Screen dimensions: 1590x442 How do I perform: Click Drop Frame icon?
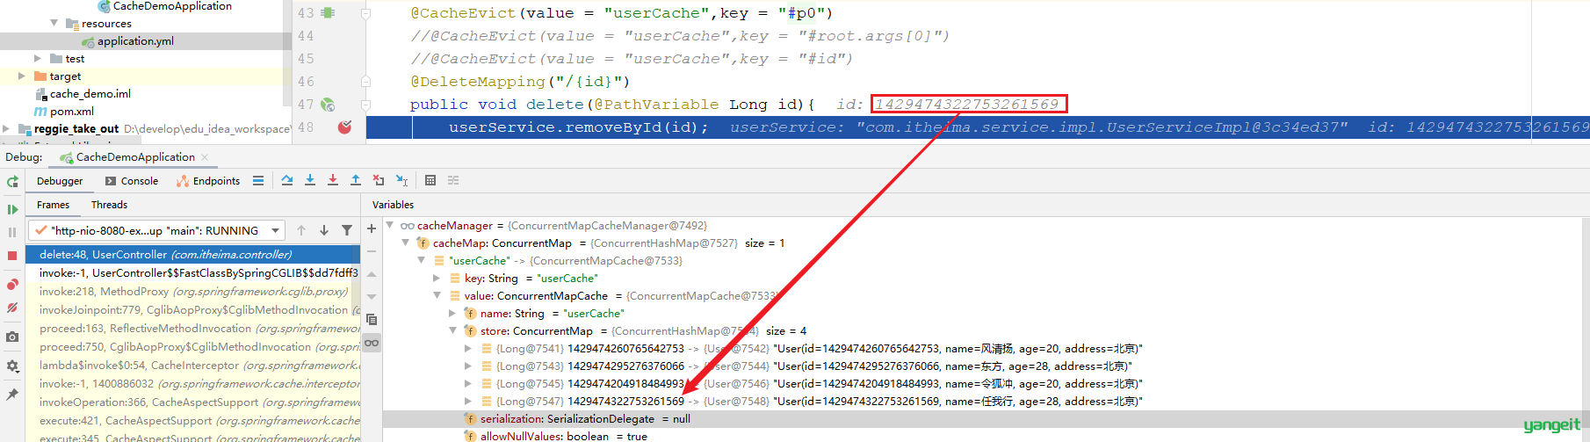click(379, 180)
